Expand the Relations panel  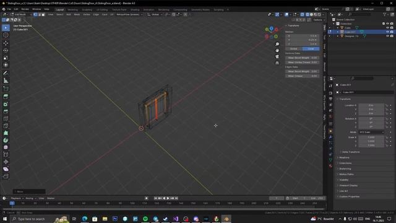pos(344,157)
